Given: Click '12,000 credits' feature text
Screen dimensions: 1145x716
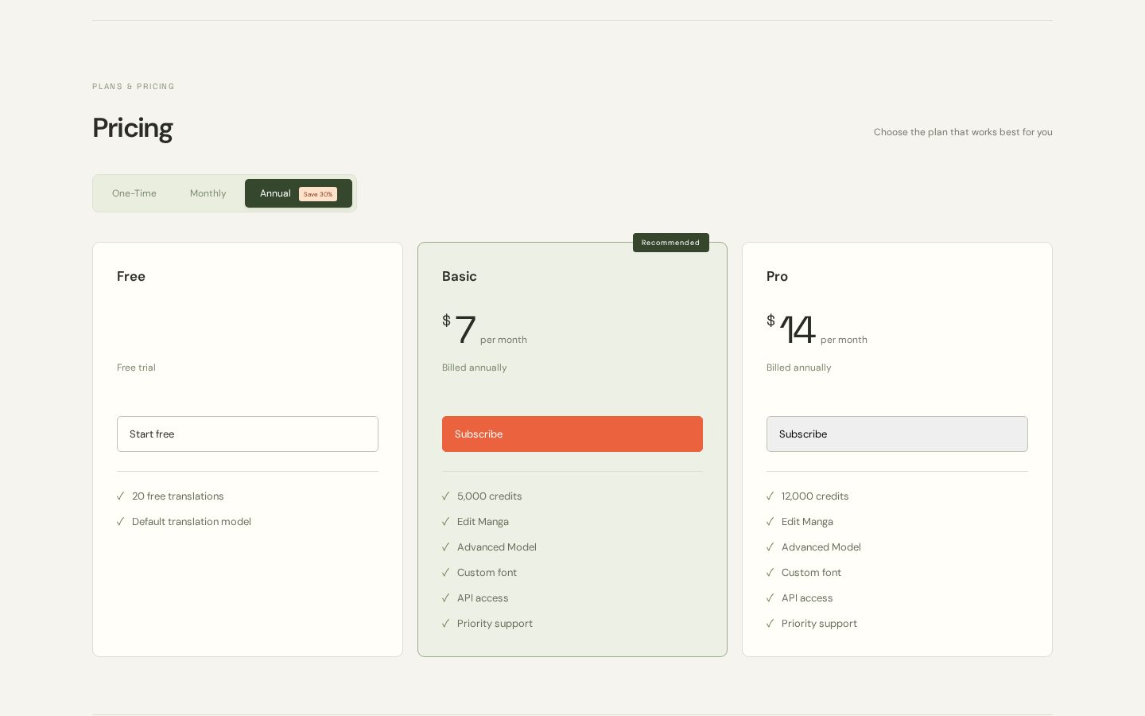Looking at the screenshot, I should 815,496.
